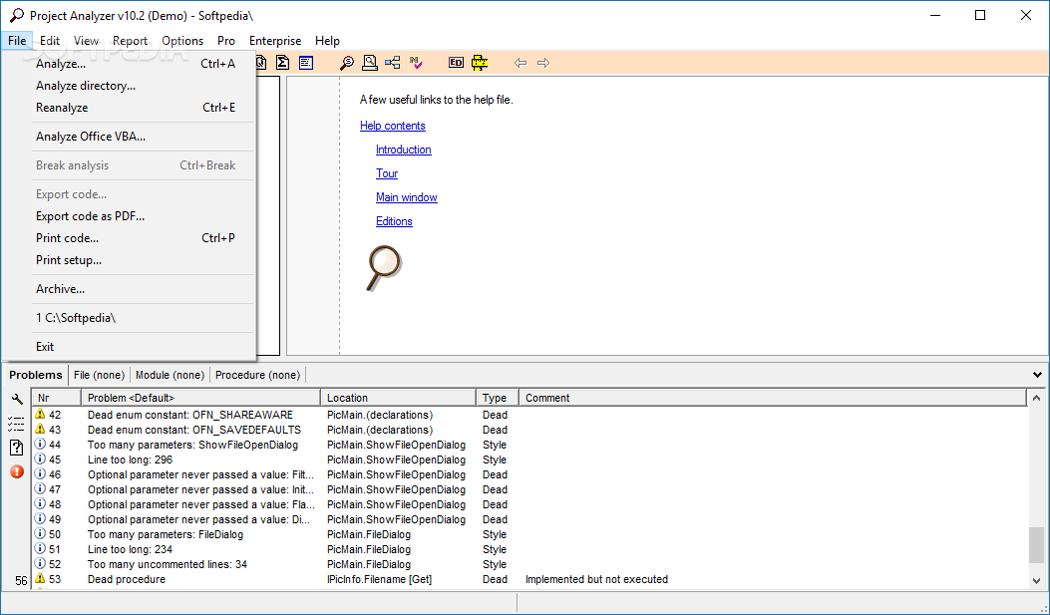Click the magnifier with S search icon
This screenshot has height=615, width=1050.
point(347,63)
